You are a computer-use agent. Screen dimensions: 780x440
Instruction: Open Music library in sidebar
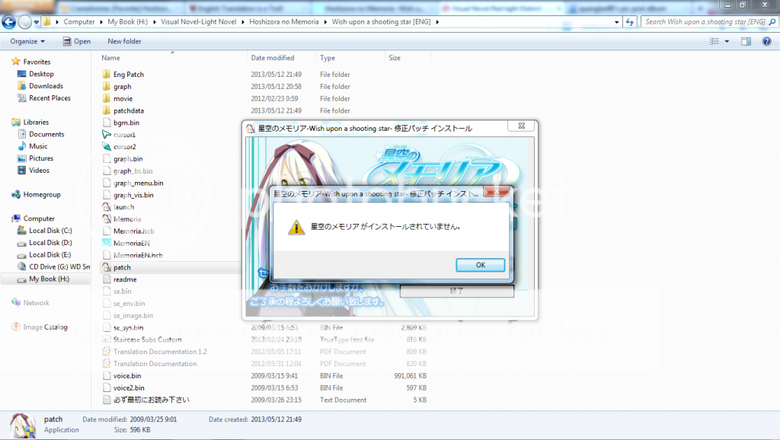(x=38, y=146)
